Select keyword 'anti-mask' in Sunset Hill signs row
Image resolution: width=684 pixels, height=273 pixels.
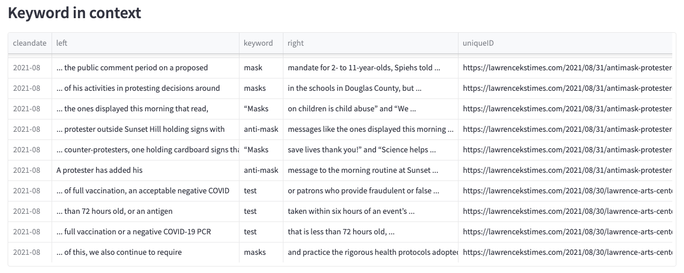tap(261, 129)
